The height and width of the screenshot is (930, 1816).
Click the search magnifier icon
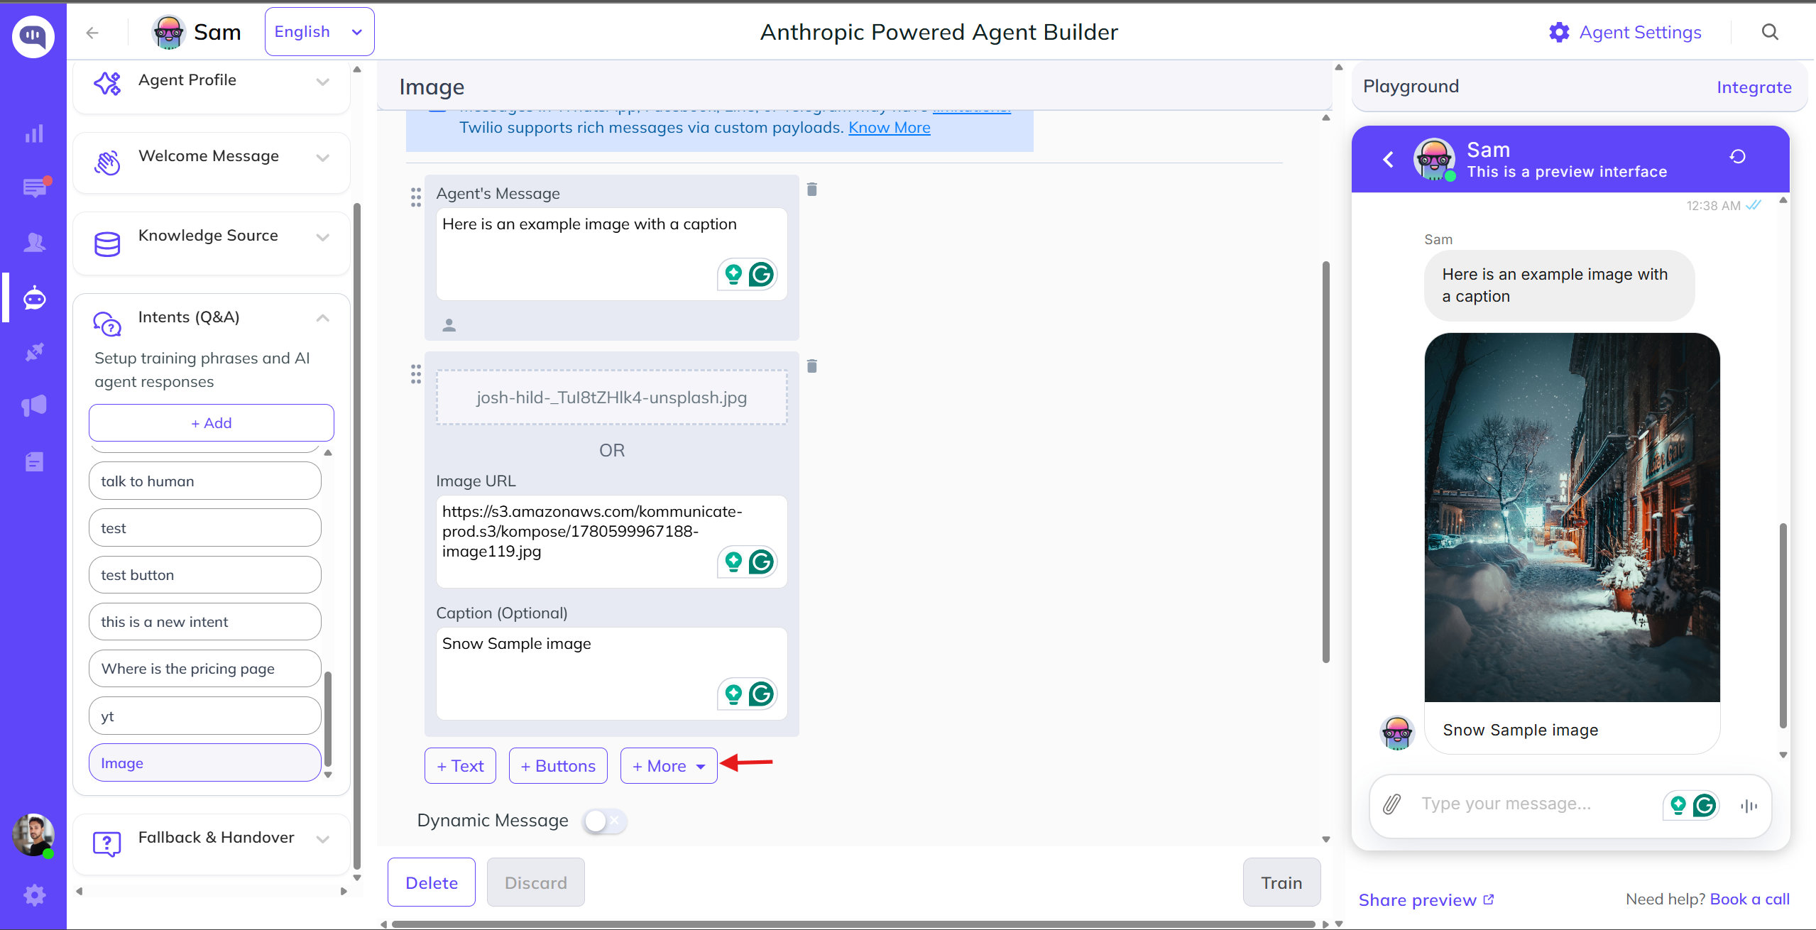(1770, 32)
